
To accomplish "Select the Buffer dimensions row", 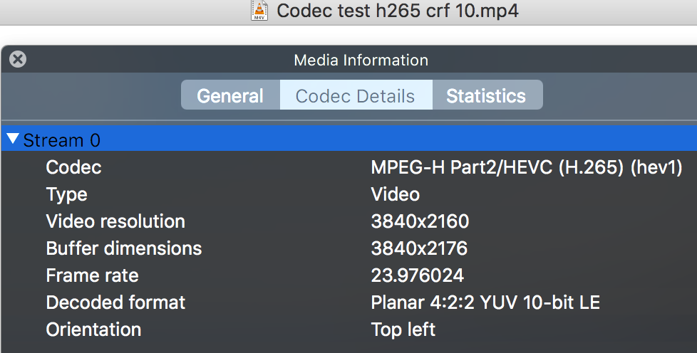I will click(x=349, y=248).
